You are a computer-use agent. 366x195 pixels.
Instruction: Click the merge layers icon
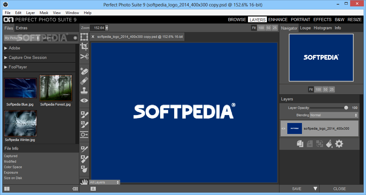pos(320,144)
